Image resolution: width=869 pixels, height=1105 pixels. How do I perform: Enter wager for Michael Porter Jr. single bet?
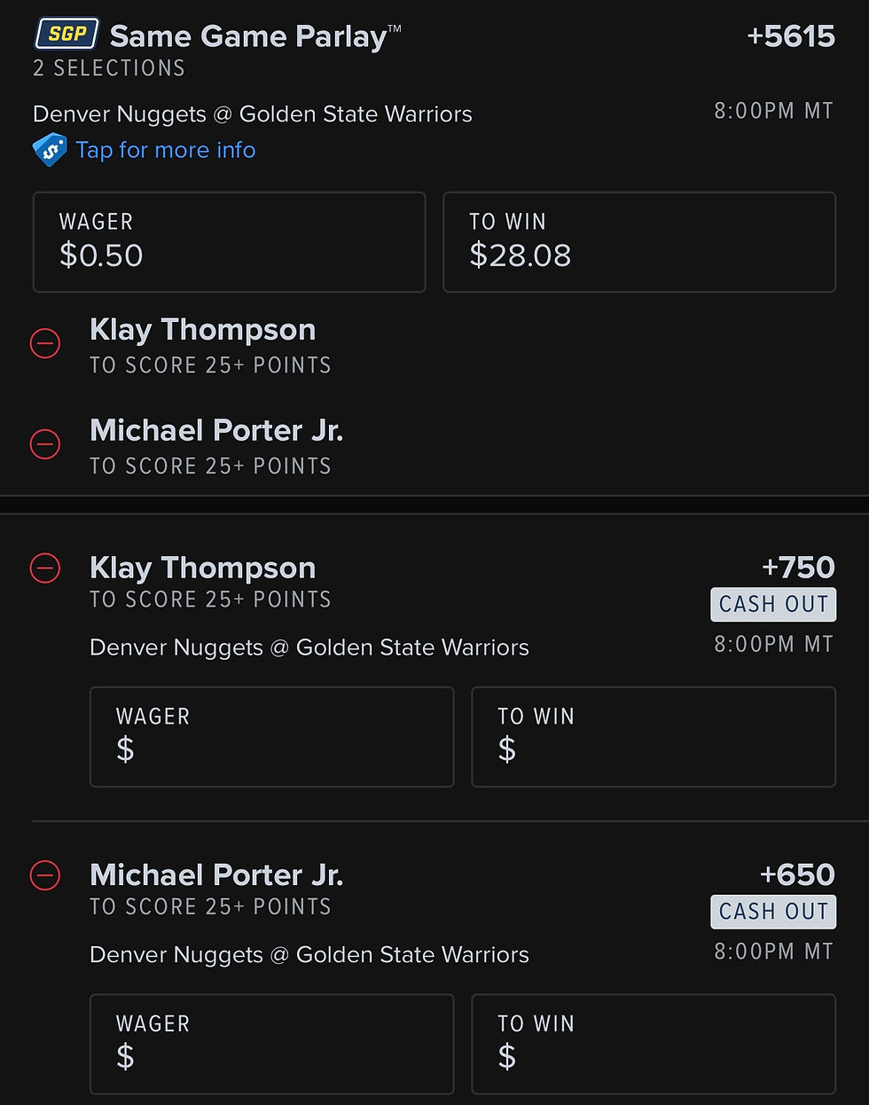click(x=271, y=1044)
